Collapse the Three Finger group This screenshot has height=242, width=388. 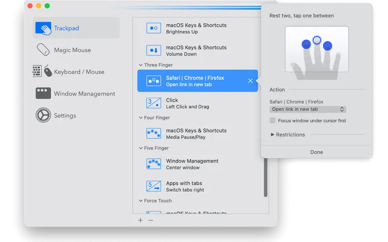(x=141, y=65)
